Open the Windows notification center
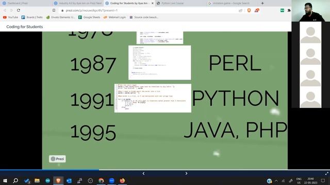Screen dimensions: 330x185 (323, 181)
